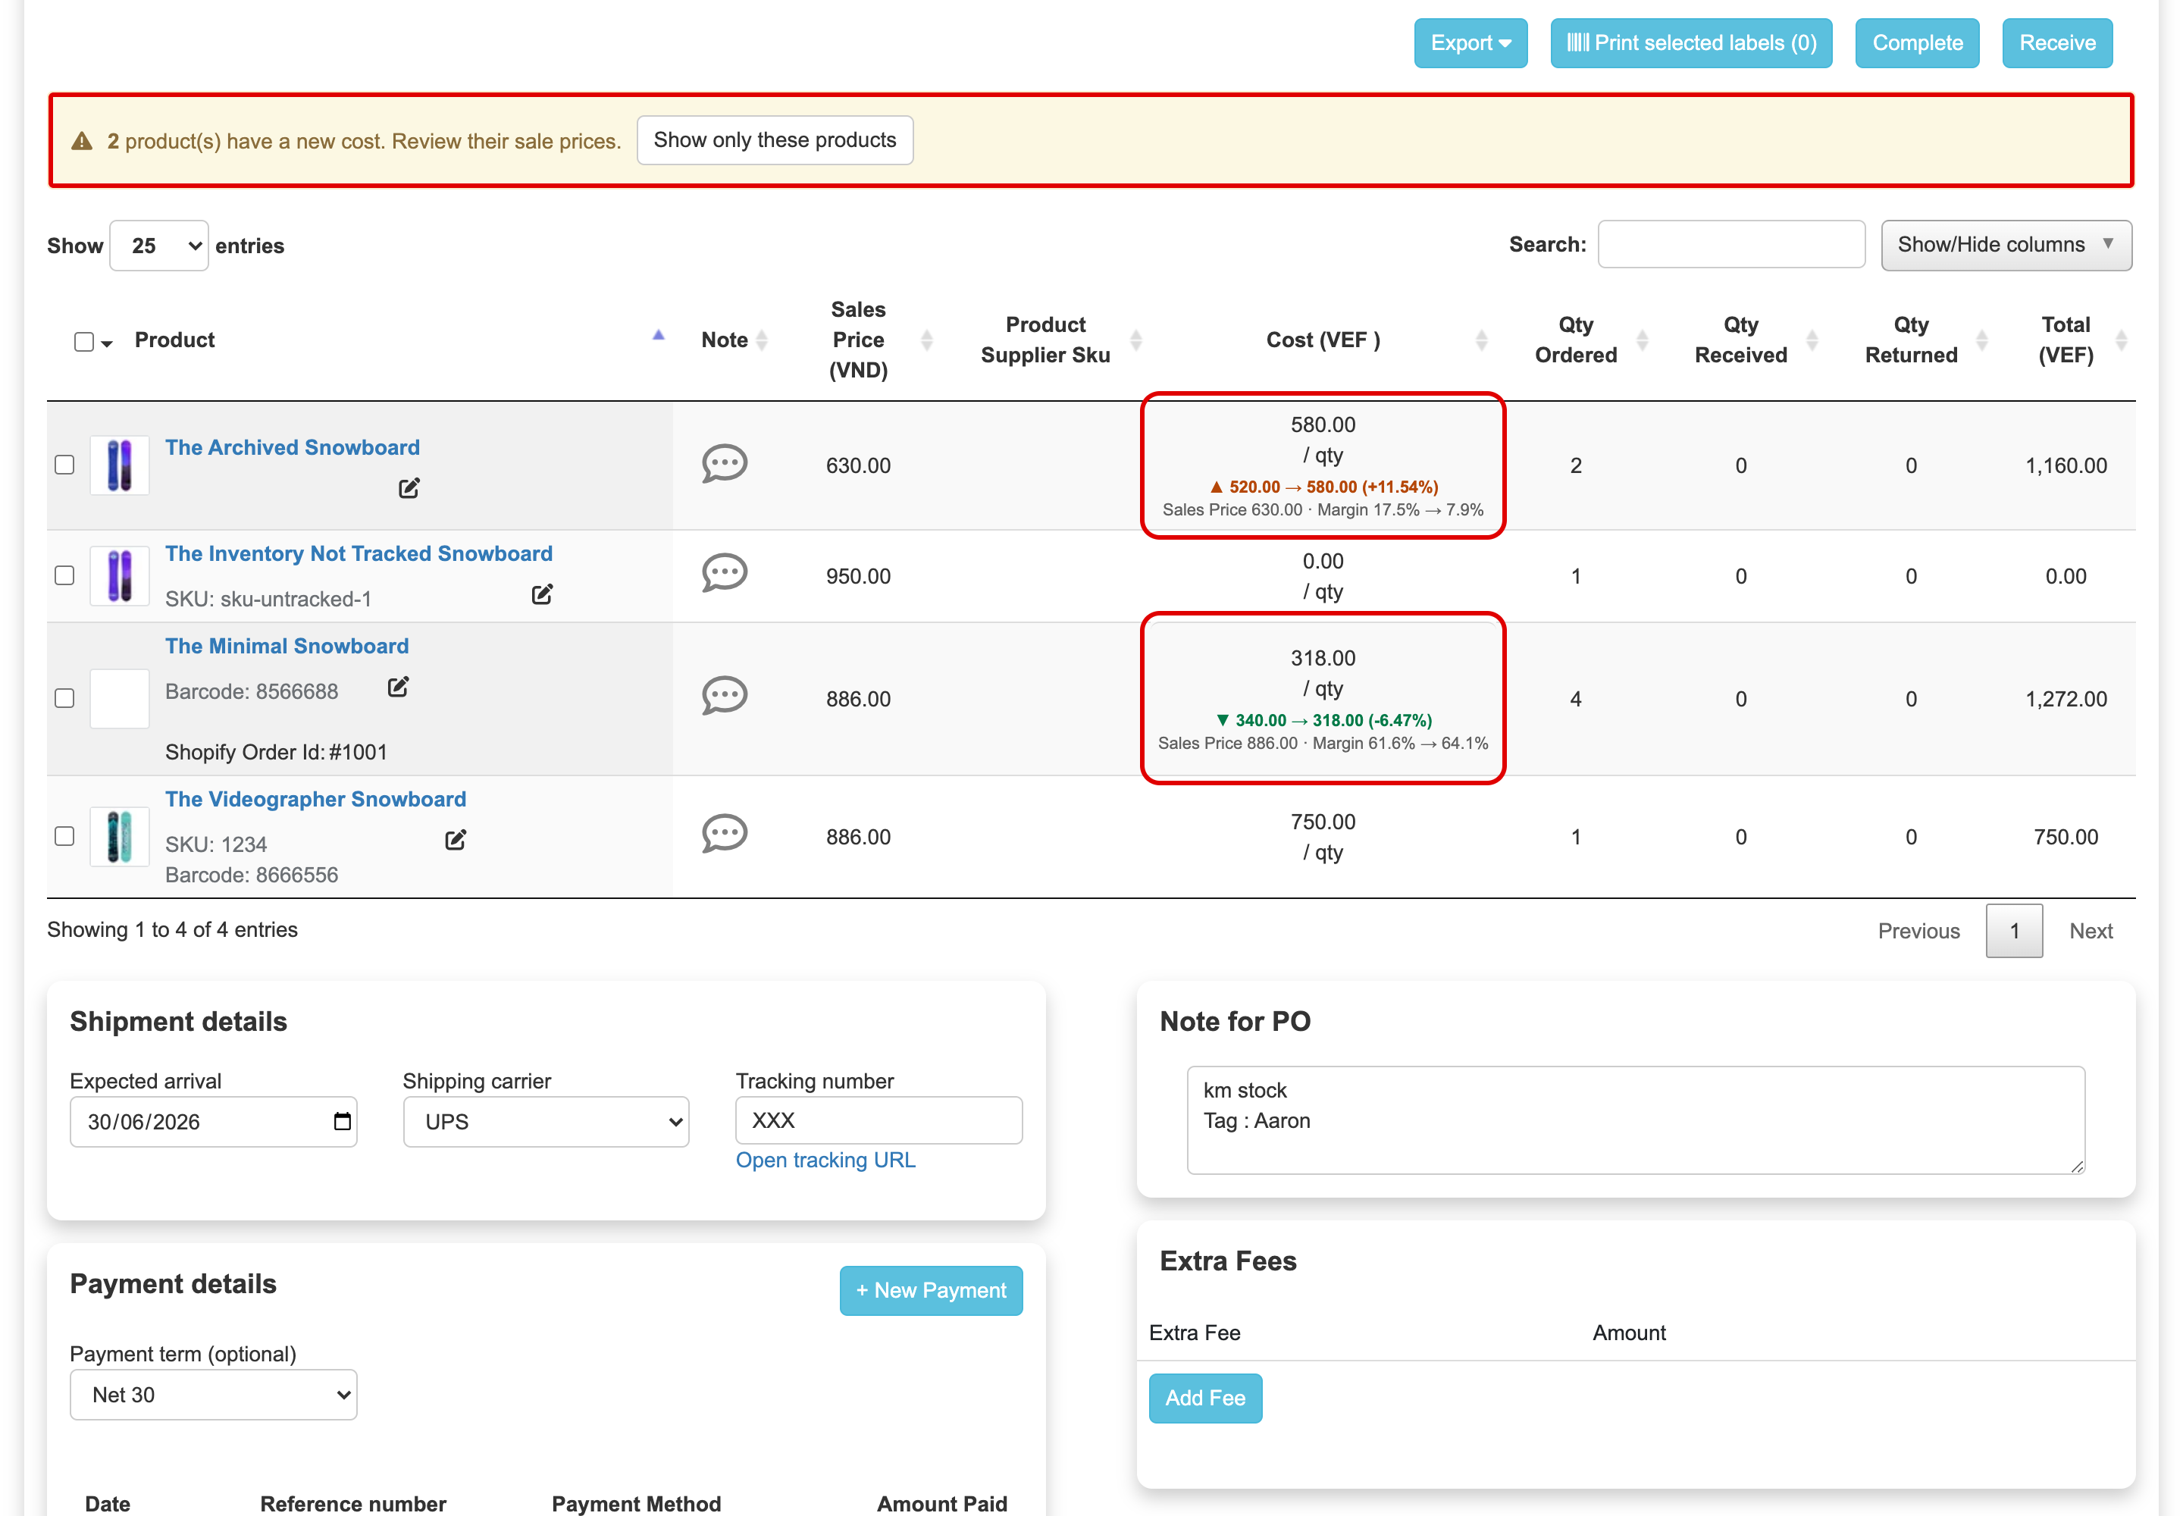Edit The Archived Snowboard via pencil icon
Screen dimensions: 2183x1516
pyautogui.click(x=409, y=488)
